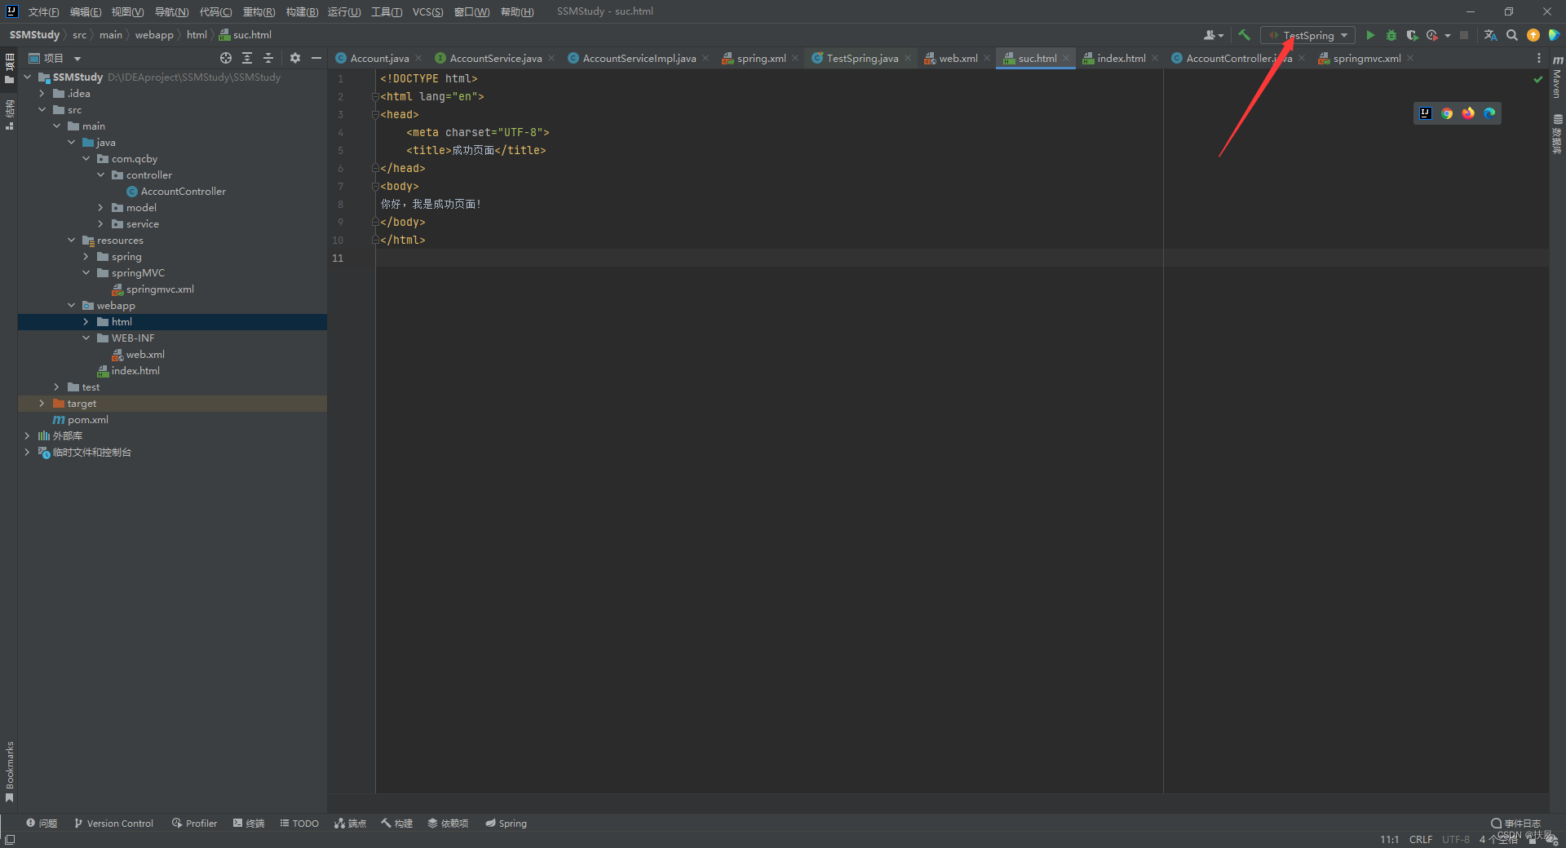The image size is (1566, 848).
Task: Open the user account icon in the toolbar
Action: [1213, 35]
